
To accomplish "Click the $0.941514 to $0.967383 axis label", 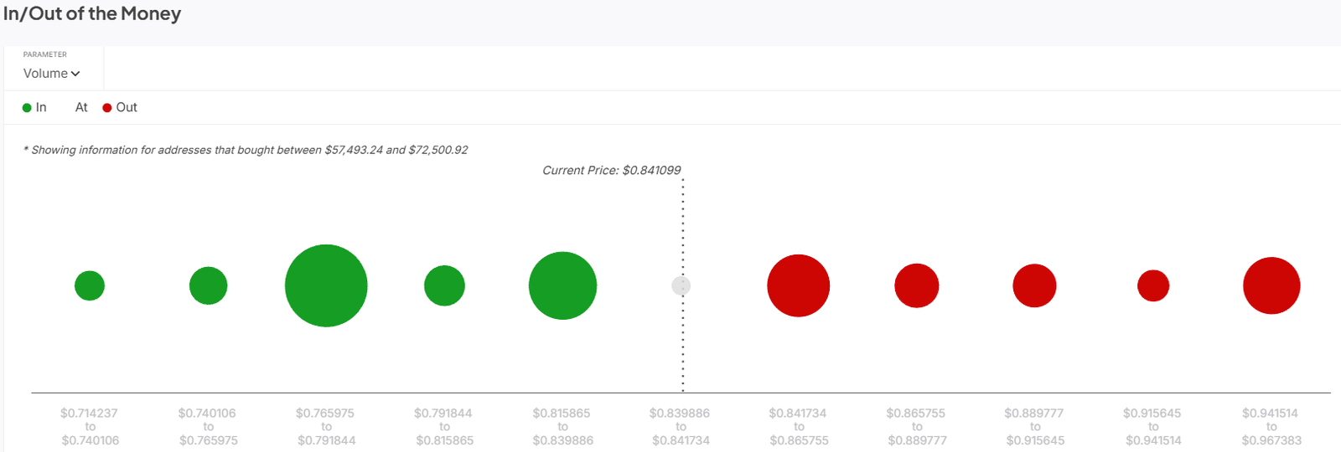I will coord(1271,426).
